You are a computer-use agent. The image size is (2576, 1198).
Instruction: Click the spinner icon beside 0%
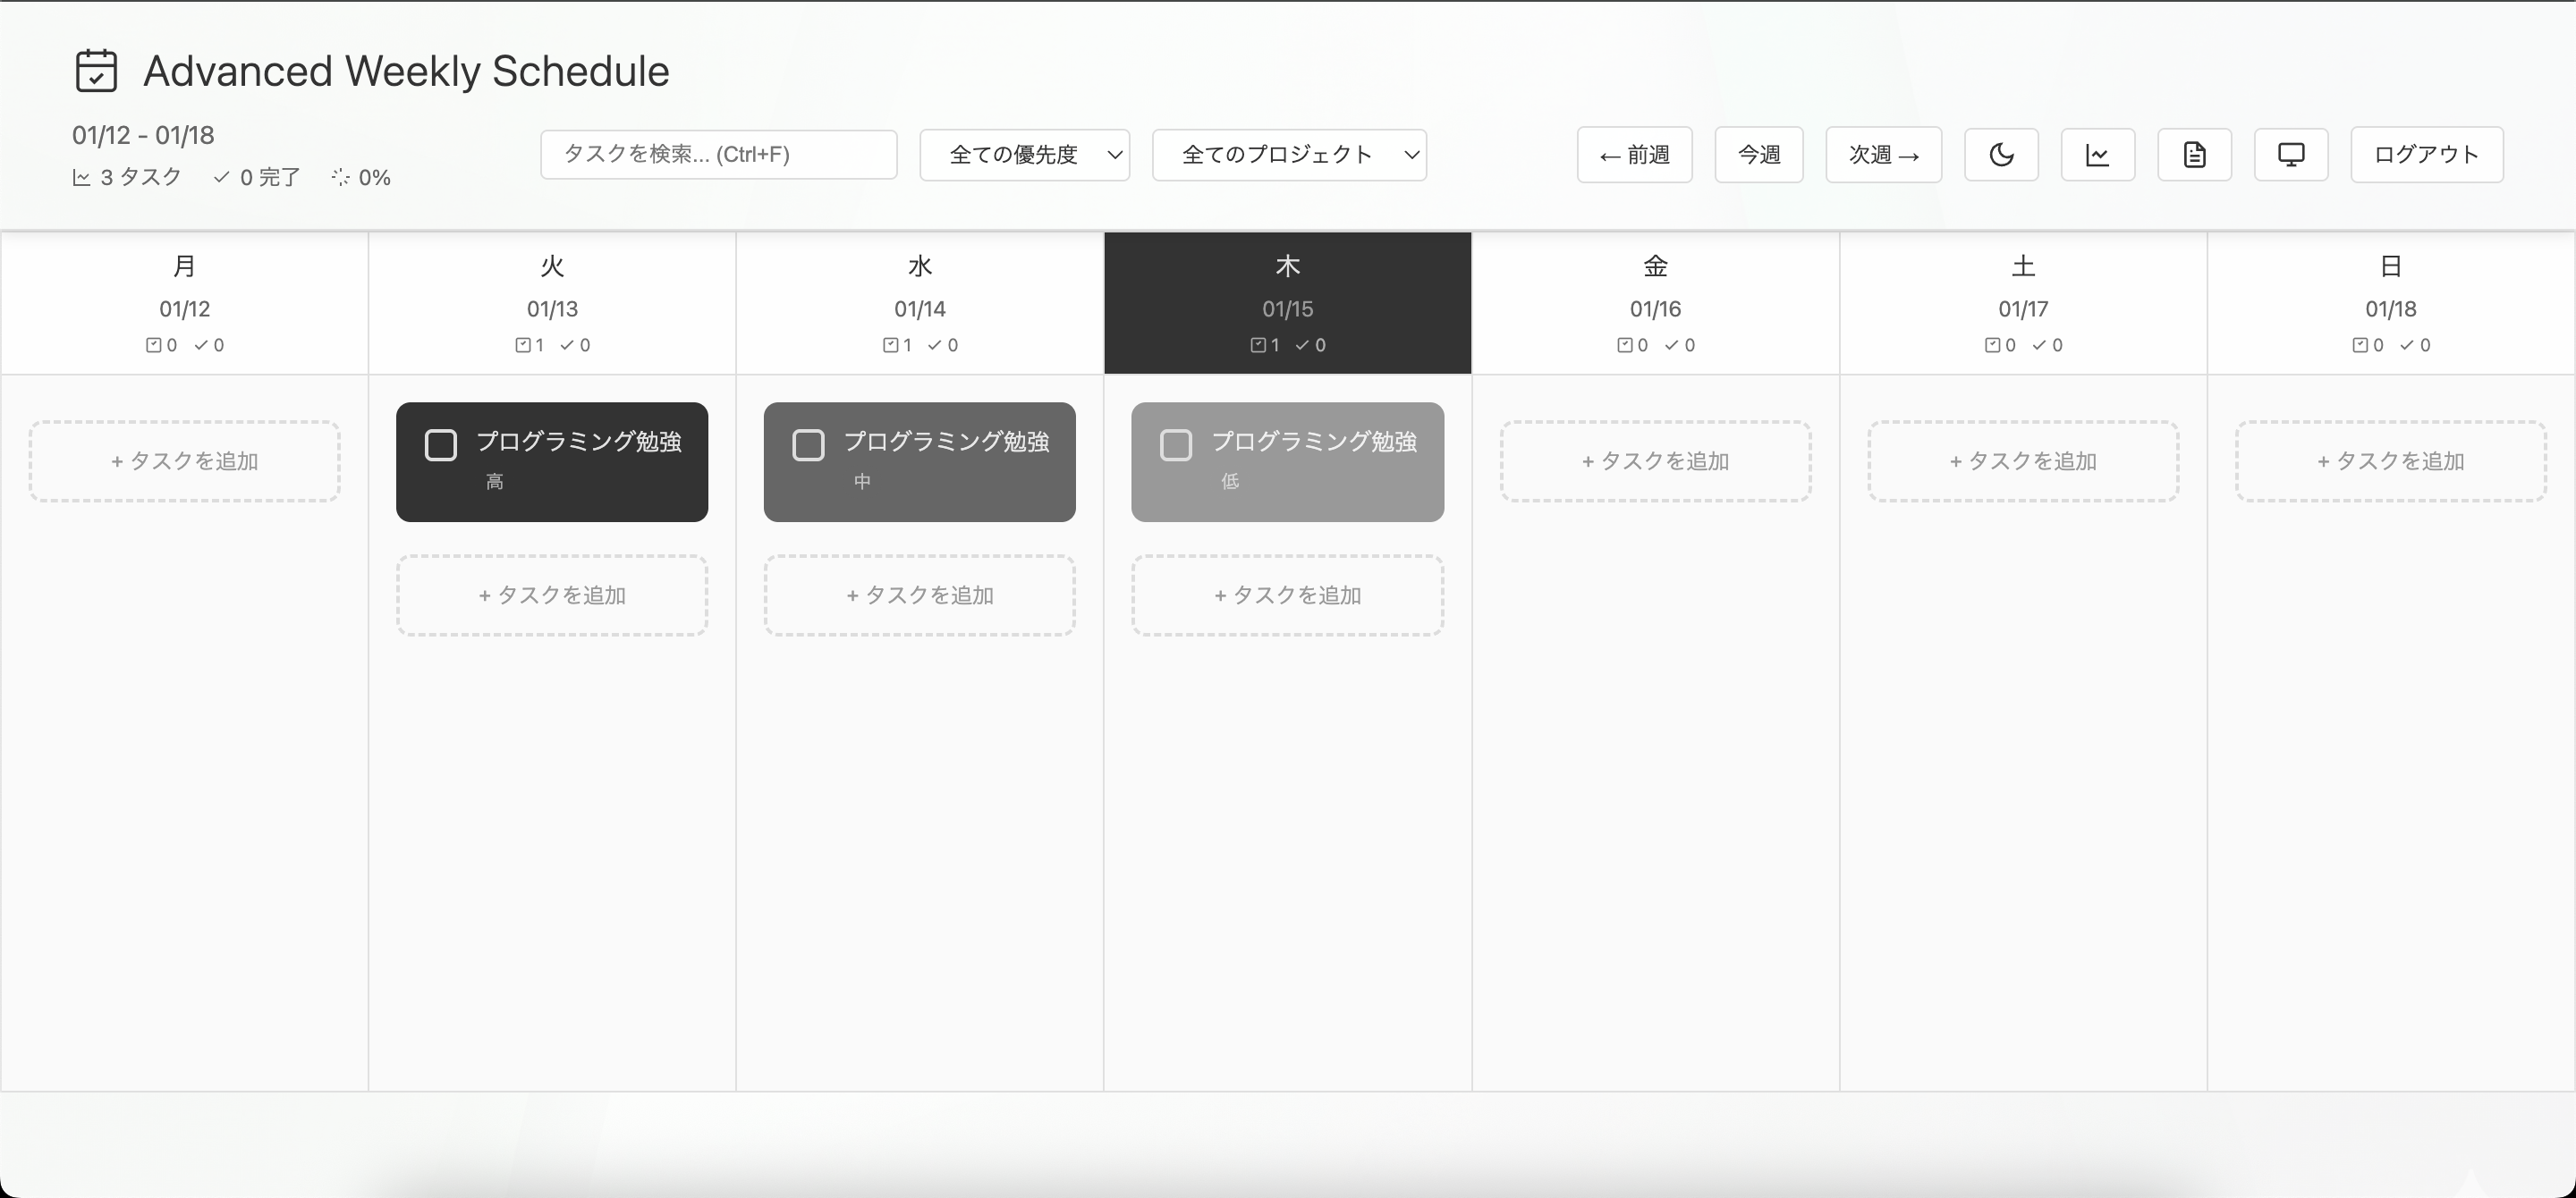[341, 176]
